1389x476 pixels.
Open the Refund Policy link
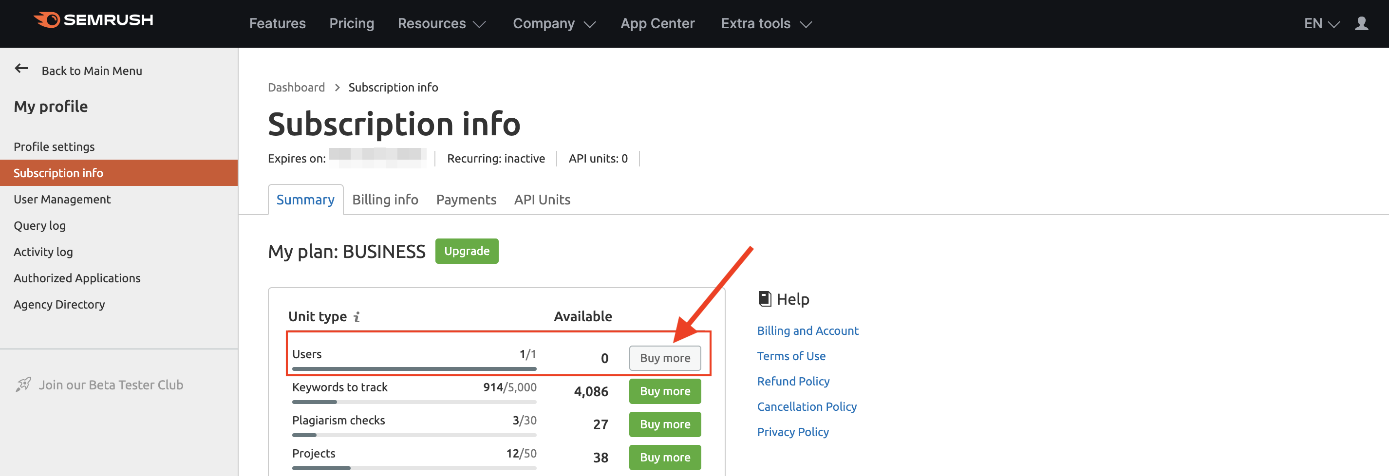click(x=793, y=381)
